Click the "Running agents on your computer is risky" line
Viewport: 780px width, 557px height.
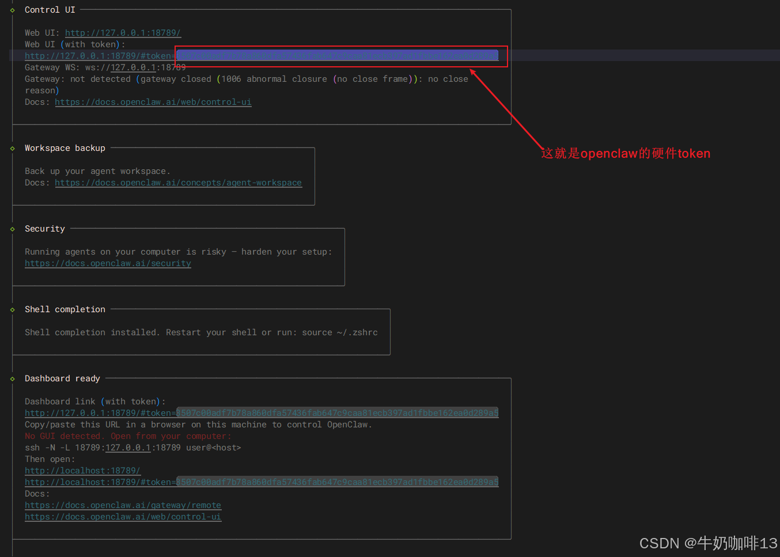[179, 252]
